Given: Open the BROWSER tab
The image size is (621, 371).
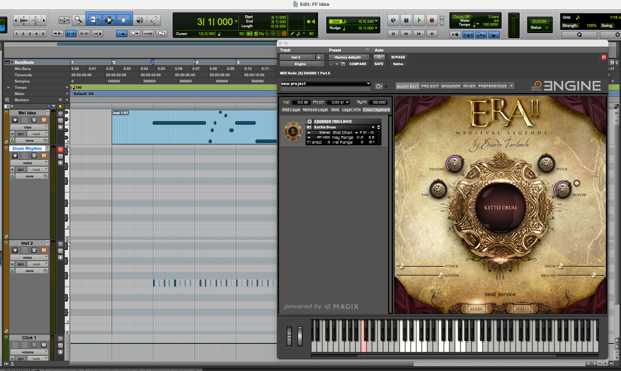Looking at the screenshot, I should [x=451, y=86].
